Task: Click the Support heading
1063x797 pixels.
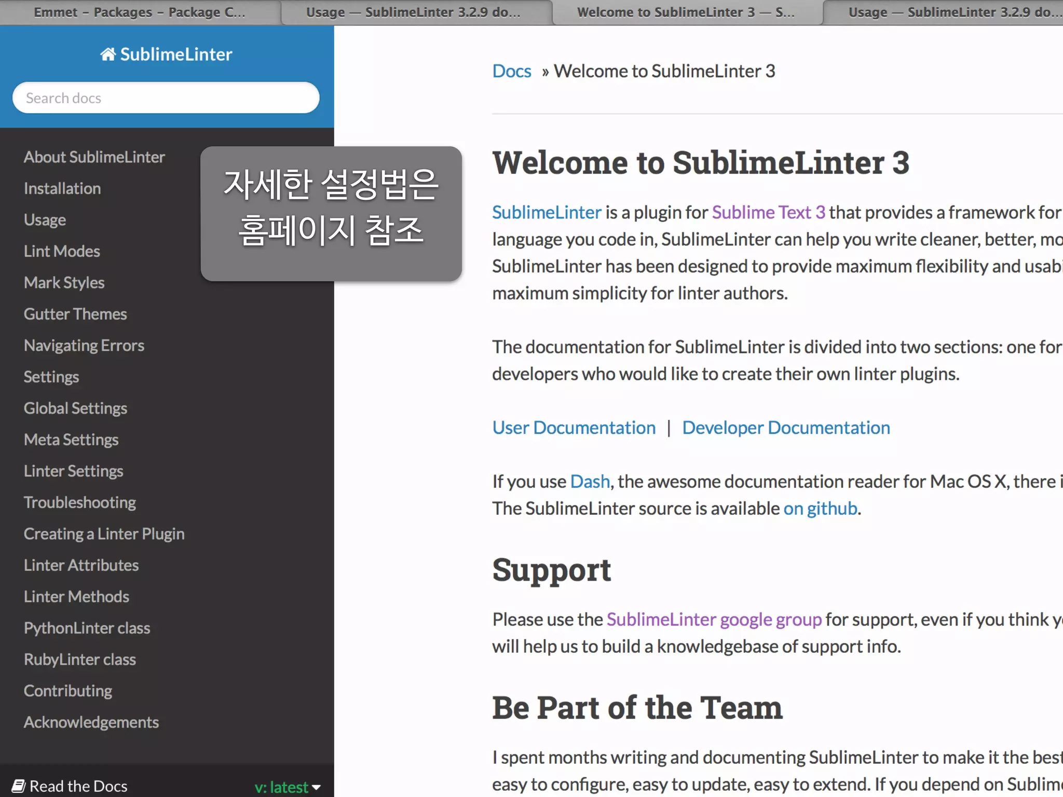Action: point(552,570)
